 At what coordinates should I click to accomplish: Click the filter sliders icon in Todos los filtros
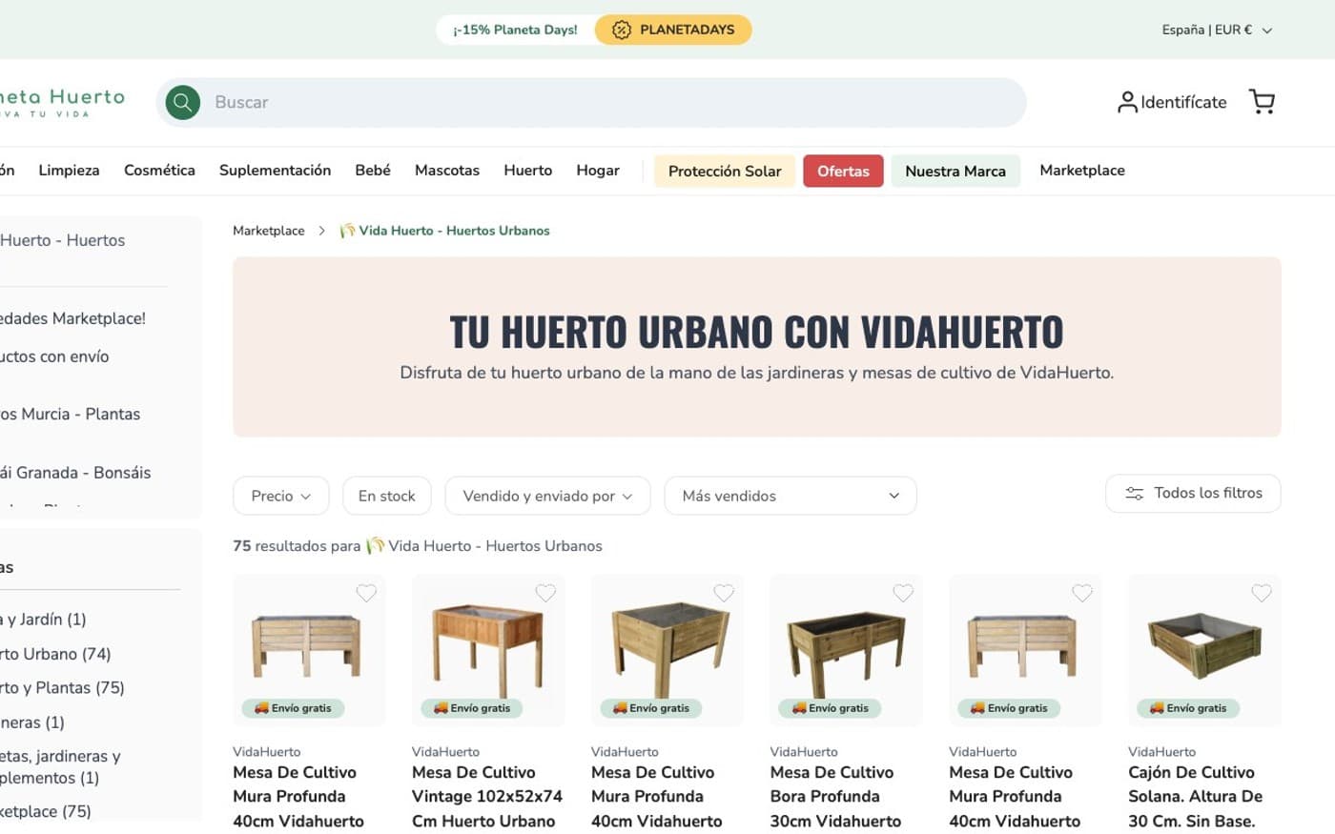click(1134, 494)
